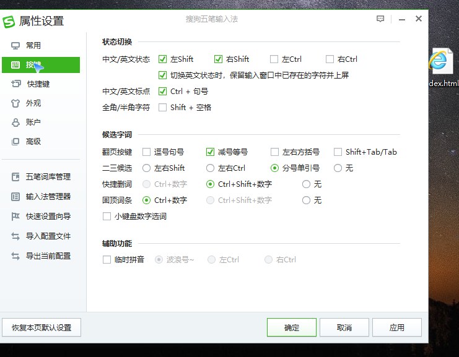The width and height of the screenshot is (459, 357).
Task: Click the shirt icon beside 外观
Action: tap(15, 103)
